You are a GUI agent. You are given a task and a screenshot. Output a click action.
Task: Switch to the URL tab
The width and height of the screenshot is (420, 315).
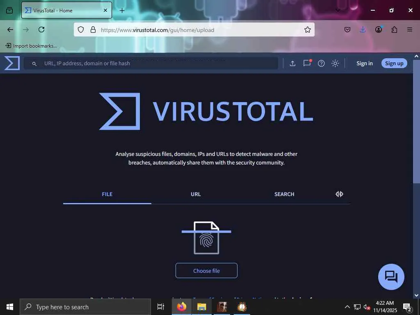click(196, 194)
